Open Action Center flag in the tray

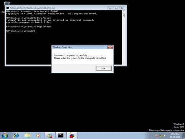point(156,136)
